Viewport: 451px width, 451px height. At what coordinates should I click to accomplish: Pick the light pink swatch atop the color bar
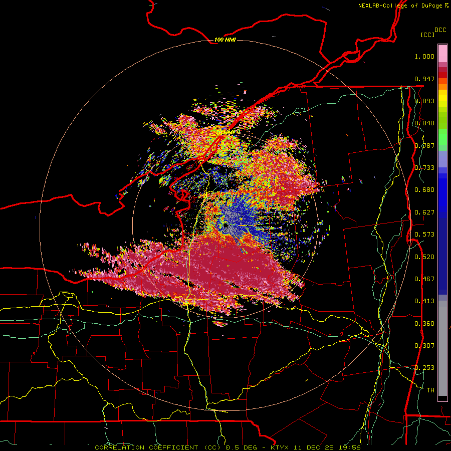pos(442,54)
